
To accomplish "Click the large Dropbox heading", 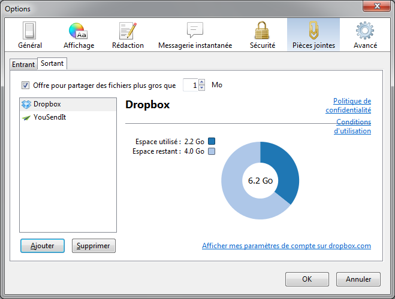I will point(147,105).
